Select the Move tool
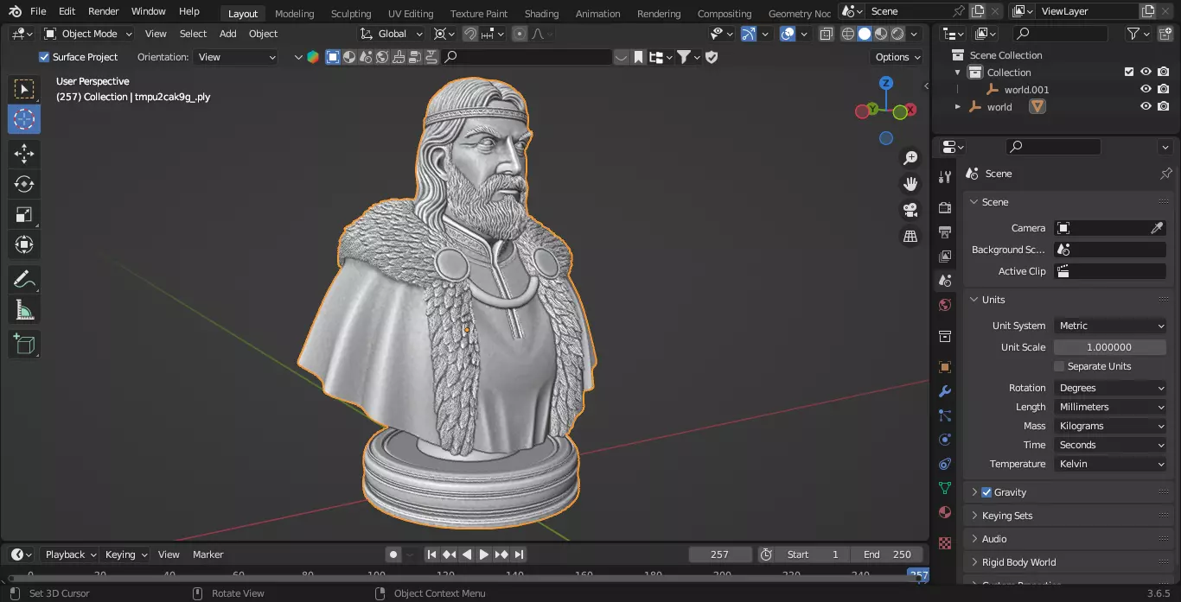The image size is (1181, 602). [x=24, y=155]
